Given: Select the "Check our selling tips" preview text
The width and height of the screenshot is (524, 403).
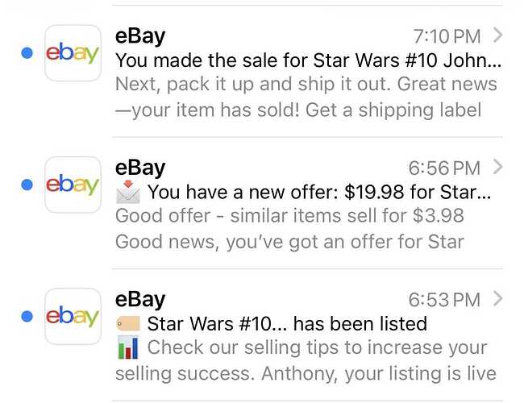Looking at the screenshot, I should tap(318, 348).
